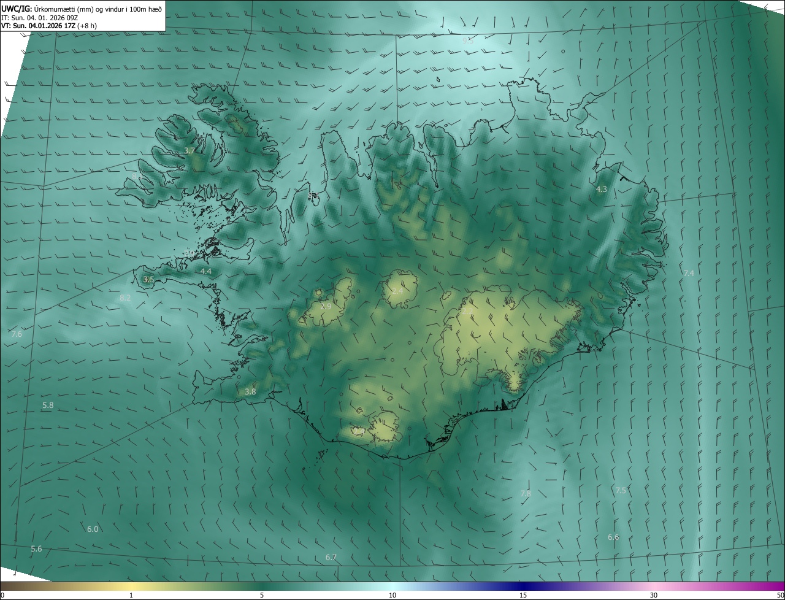The image size is (785, 600).
Task: Click the 6.6 value in the lower right
Action: (x=613, y=537)
